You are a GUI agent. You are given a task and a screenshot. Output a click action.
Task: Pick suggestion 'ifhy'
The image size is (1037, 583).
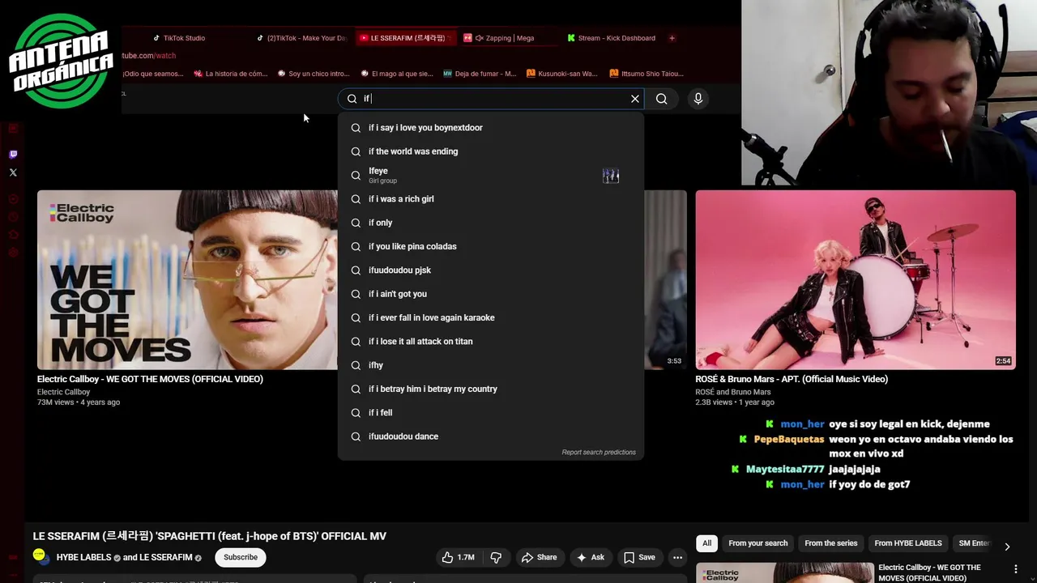point(491,365)
